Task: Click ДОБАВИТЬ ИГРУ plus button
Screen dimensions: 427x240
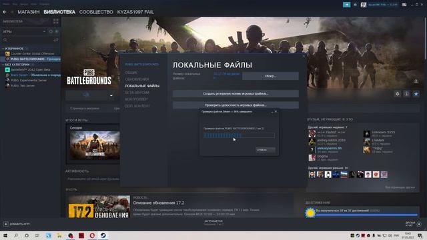Action: pos(6,224)
